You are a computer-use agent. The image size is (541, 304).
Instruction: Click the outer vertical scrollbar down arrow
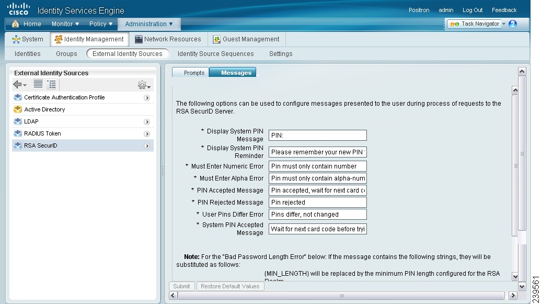pos(522,286)
